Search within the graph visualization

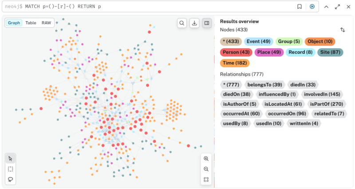click(182, 23)
